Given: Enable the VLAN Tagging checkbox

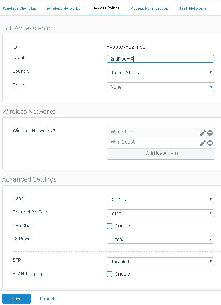Looking at the screenshot, I should click(109, 274).
